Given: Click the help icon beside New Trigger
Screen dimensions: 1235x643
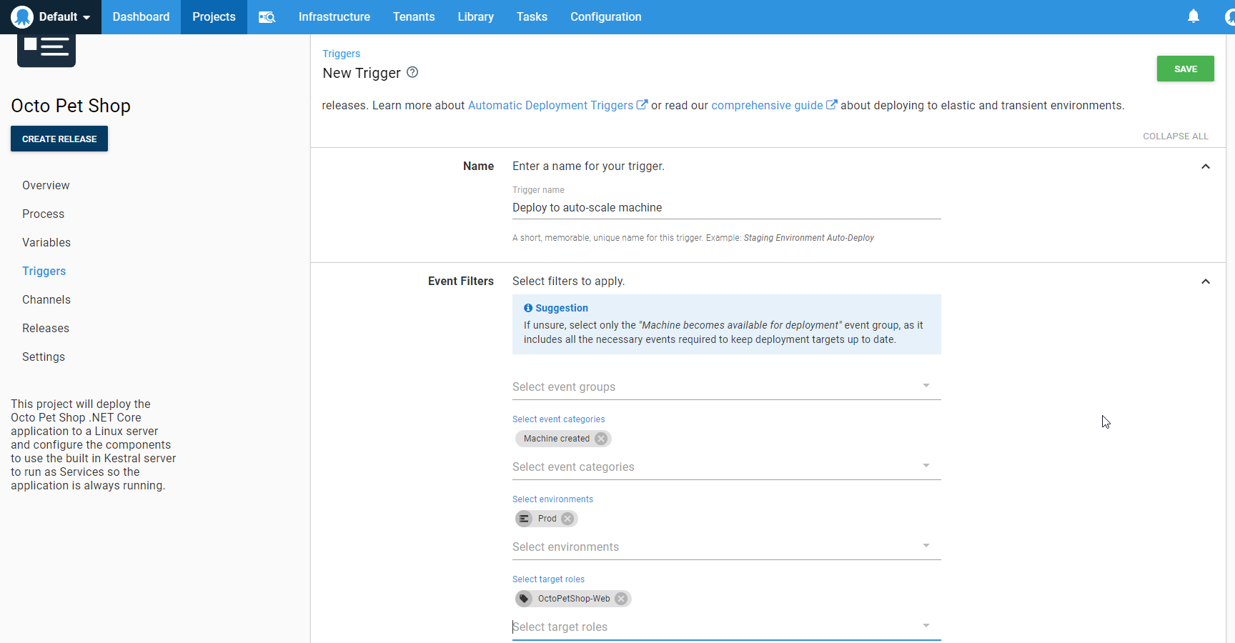Looking at the screenshot, I should pos(412,72).
